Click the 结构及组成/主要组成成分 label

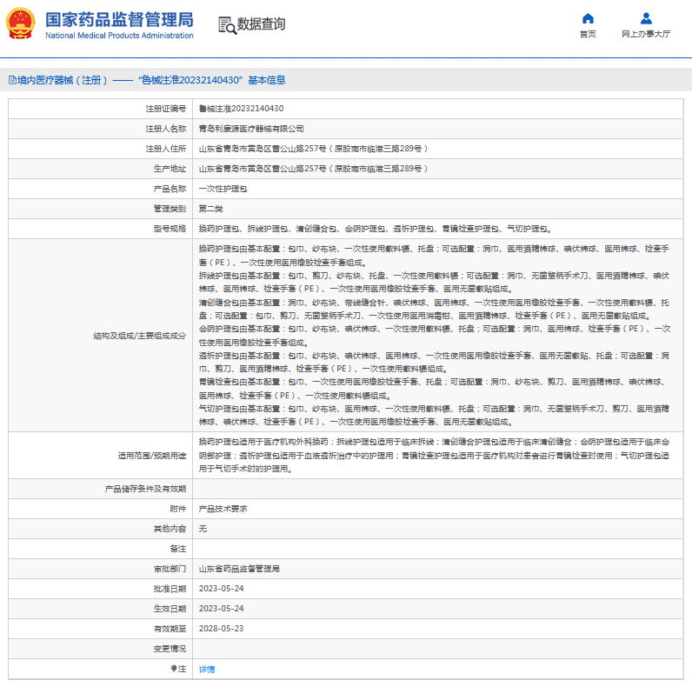139,336
